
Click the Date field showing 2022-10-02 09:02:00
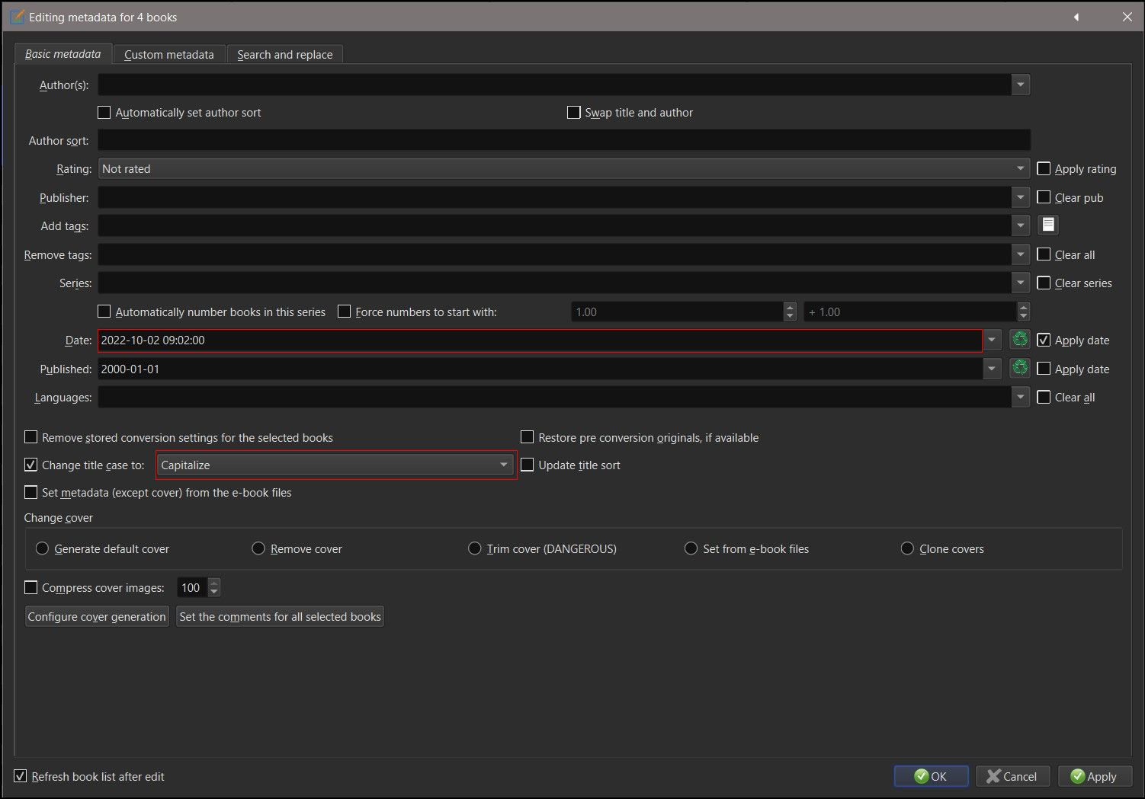(540, 340)
